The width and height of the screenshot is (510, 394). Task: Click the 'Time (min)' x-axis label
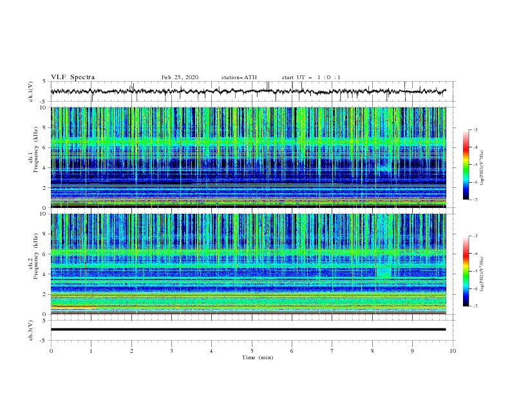point(258,357)
